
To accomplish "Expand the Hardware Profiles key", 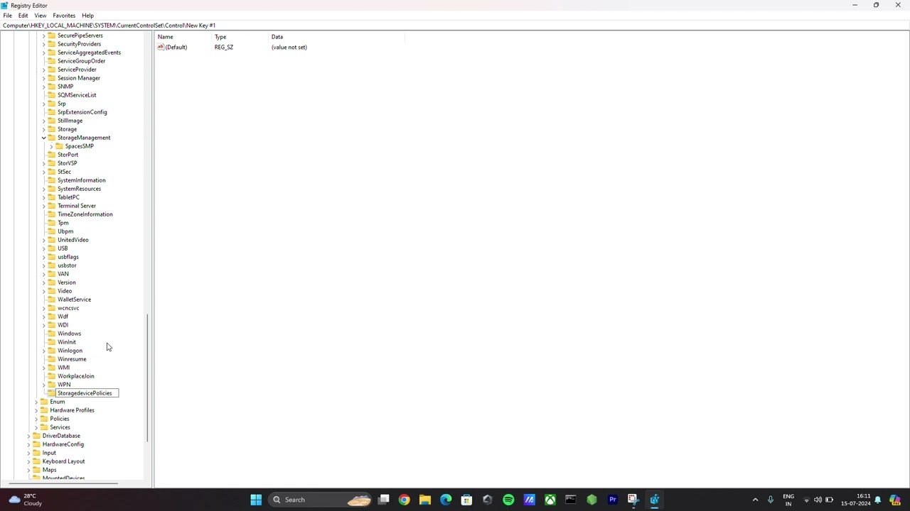I will pyautogui.click(x=36, y=410).
